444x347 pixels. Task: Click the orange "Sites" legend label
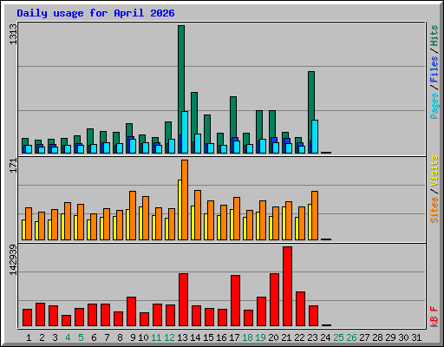pyautogui.click(x=434, y=210)
